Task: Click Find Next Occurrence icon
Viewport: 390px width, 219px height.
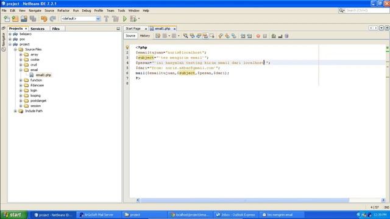Action: tap(199, 36)
